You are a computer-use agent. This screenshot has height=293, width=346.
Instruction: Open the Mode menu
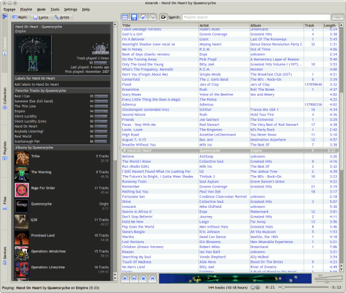(41, 9)
